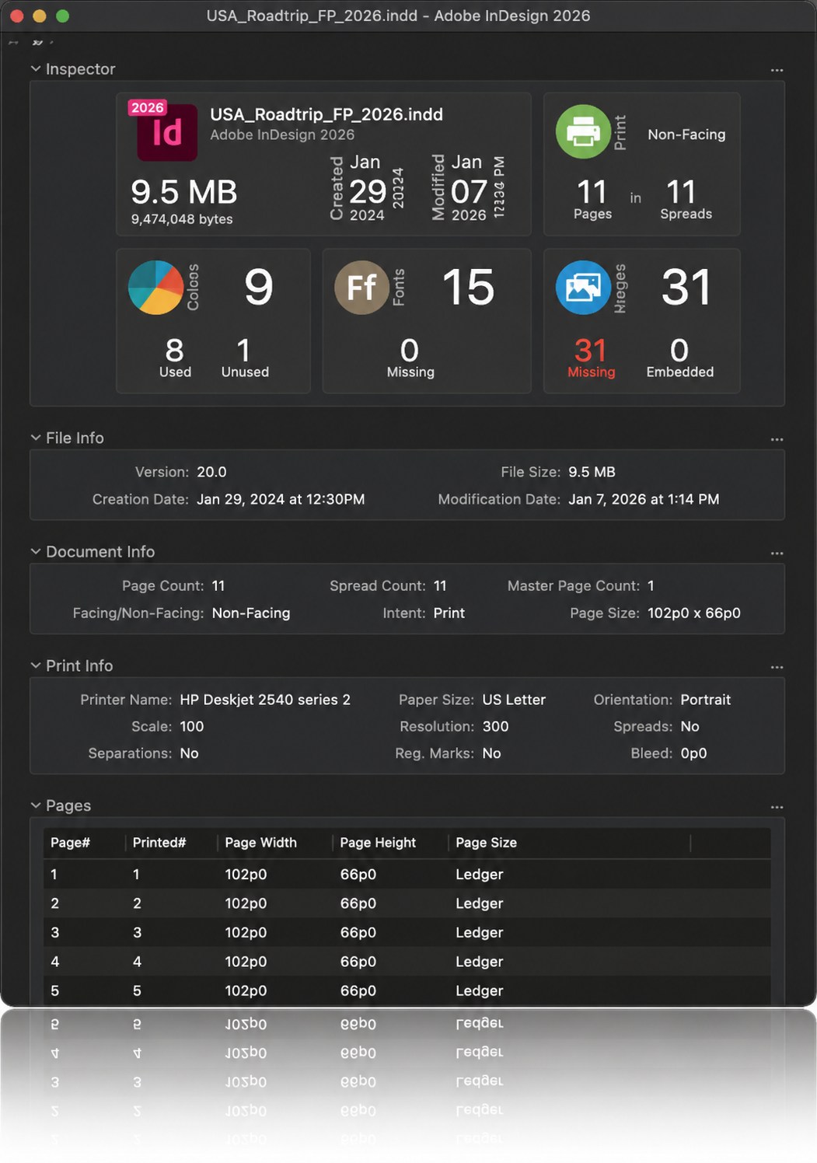Click the Colors pie chart icon
817x1163 pixels.
[155, 288]
